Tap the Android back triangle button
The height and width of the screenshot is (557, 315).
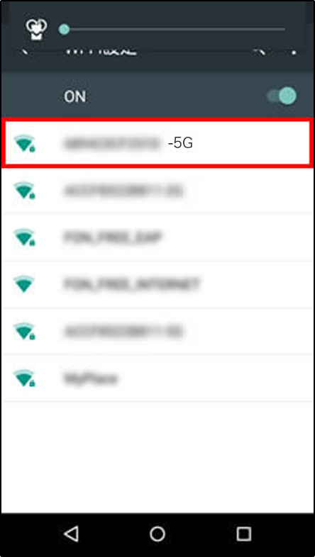coord(72,534)
